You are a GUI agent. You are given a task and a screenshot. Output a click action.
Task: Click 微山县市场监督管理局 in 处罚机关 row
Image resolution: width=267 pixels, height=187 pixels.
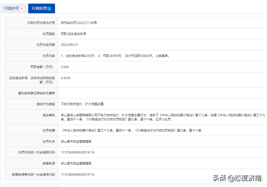click(x=76, y=142)
